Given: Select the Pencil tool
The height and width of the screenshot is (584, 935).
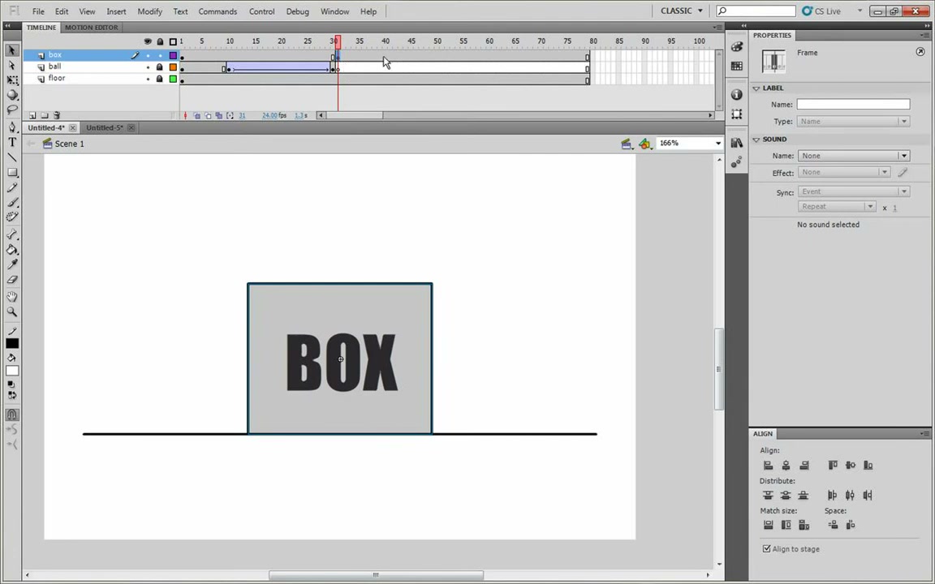Looking at the screenshot, I should pyautogui.click(x=12, y=187).
